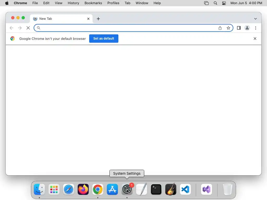
Task: Launch Terminal from the Dock
Action: tap(156, 189)
